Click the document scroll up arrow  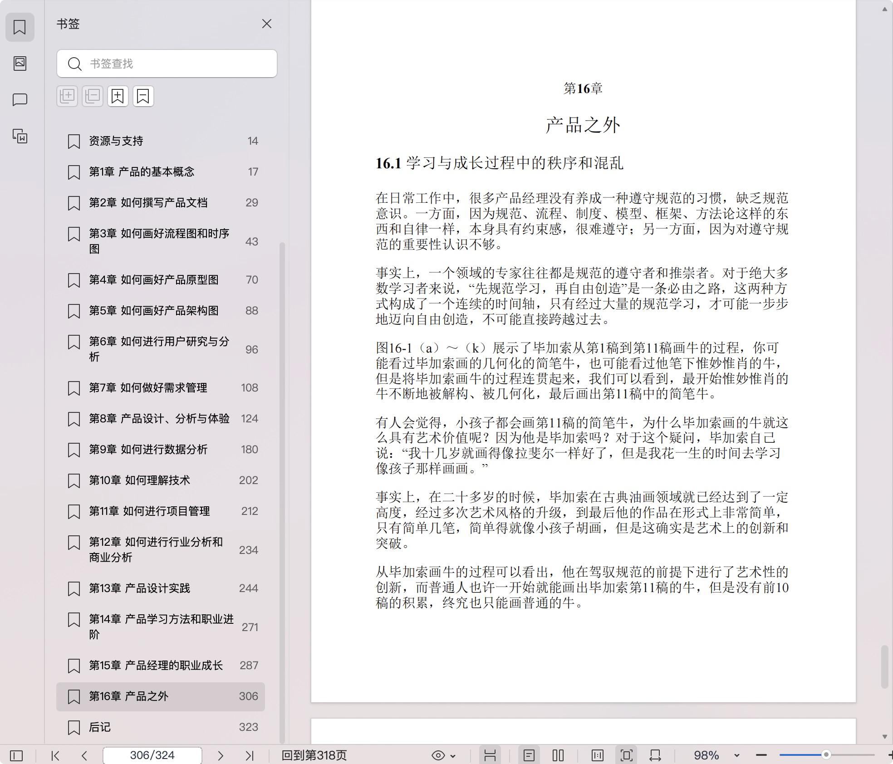[885, 9]
